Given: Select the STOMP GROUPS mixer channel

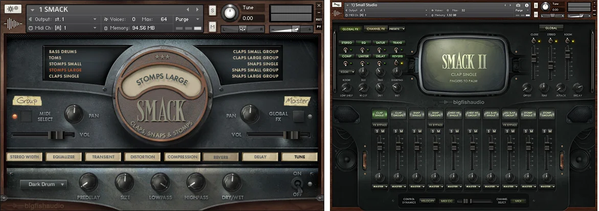Looking at the screenshot, I should 546,113.
